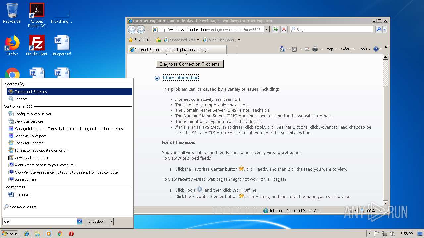Click the Start button
This screenshot has width=424, height=238.
click(9, 234)
